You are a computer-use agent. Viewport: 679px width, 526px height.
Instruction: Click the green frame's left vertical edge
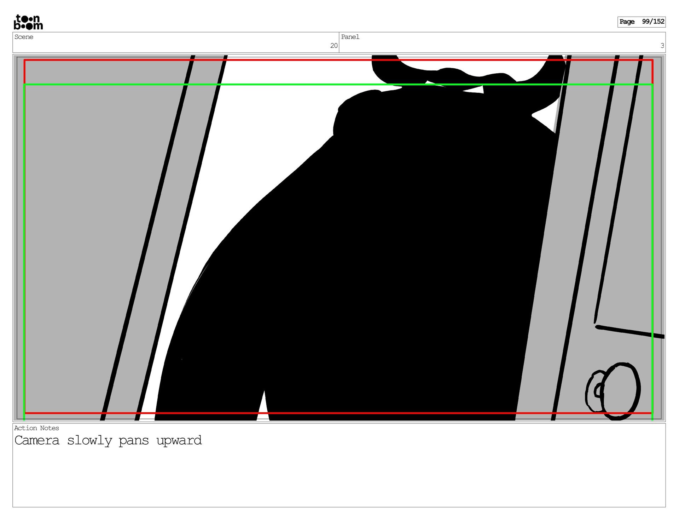24,248
